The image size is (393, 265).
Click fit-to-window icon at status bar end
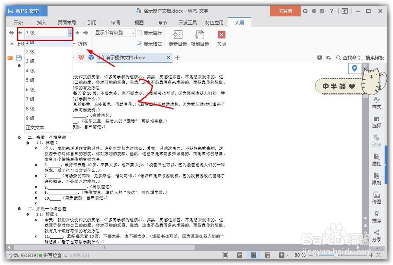379,255
